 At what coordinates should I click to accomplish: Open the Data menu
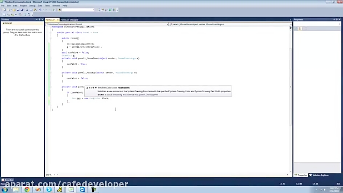(x=40, y=6)
